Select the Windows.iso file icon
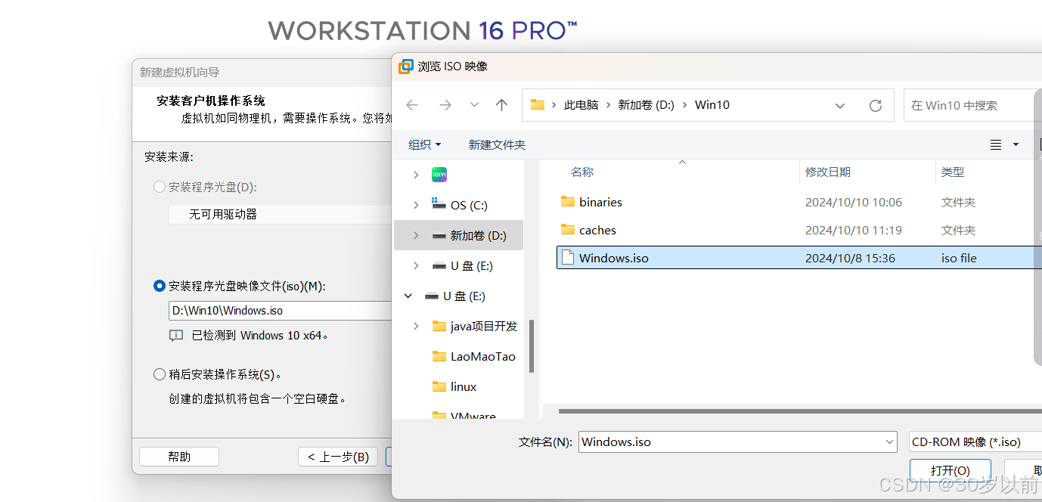This screenshot has width=1042, height=502. pyautogui.click(x=568, y=258)
